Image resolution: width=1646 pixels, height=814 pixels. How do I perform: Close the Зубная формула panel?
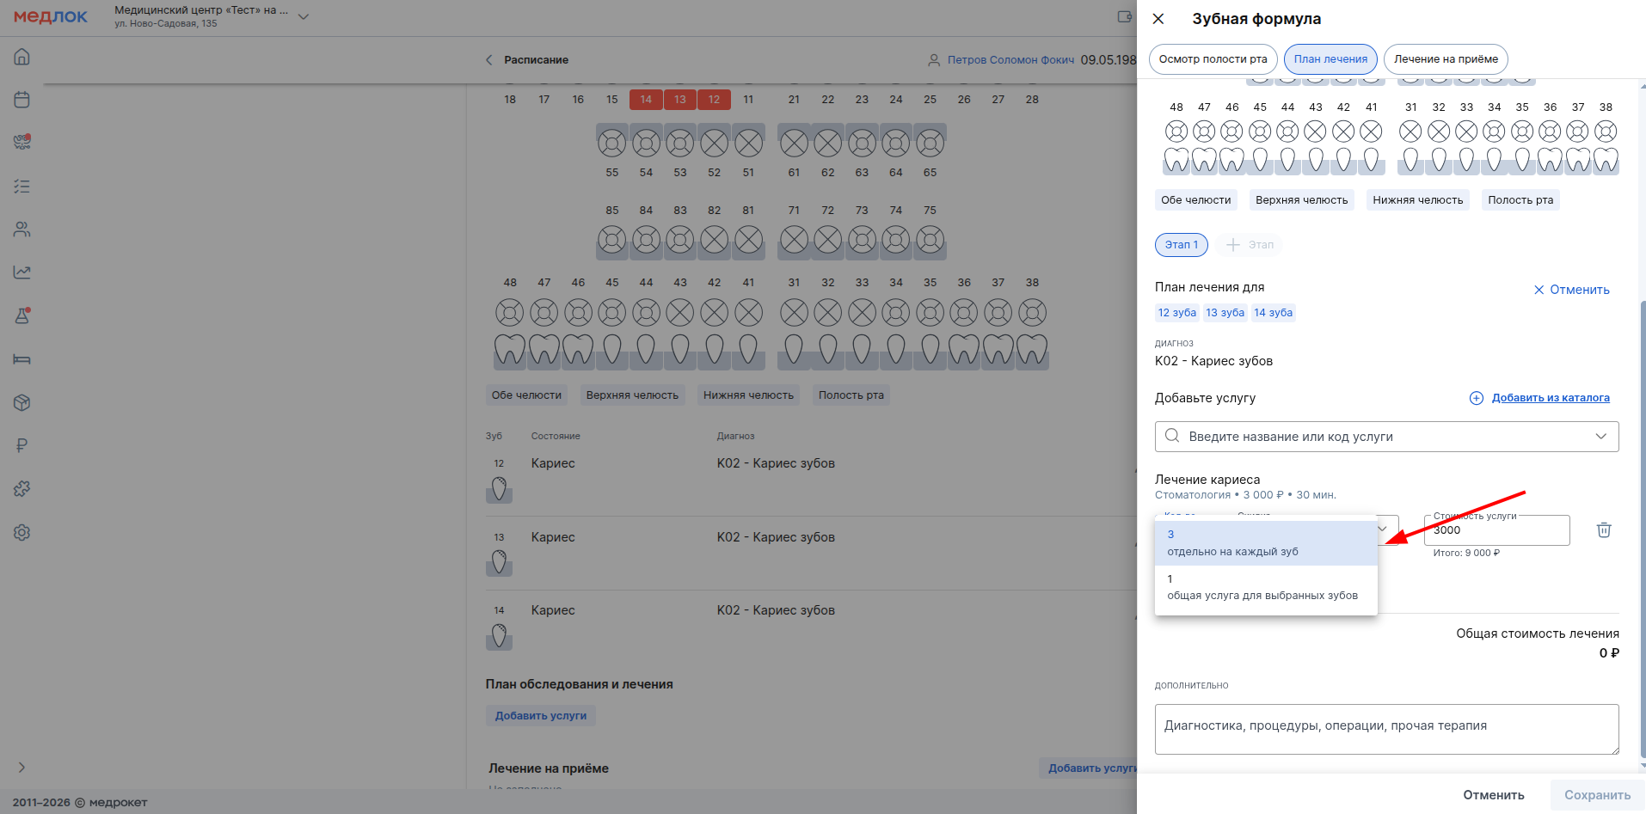coord(1158,19)
